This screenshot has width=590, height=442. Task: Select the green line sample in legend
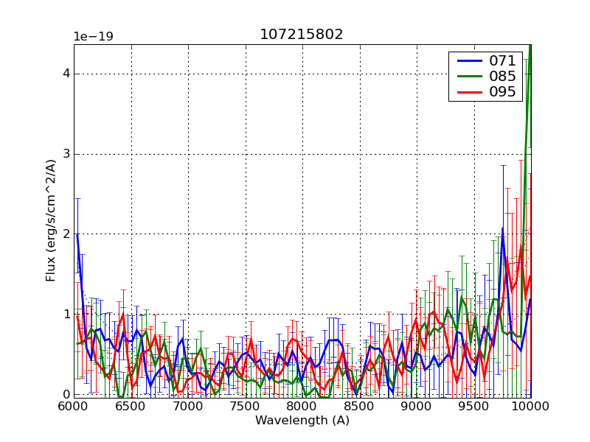tap(469, 77)
